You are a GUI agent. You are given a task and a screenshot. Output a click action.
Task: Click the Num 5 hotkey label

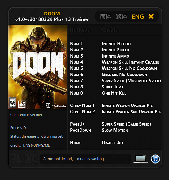pos(76,68)
